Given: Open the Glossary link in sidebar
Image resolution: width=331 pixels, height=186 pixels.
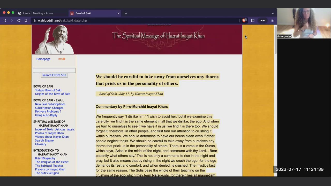Looking at the screenshot, I should tap(41, 144).
